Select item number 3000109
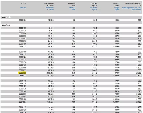Screen dimensions: 143x113 (x=23, y=52)
